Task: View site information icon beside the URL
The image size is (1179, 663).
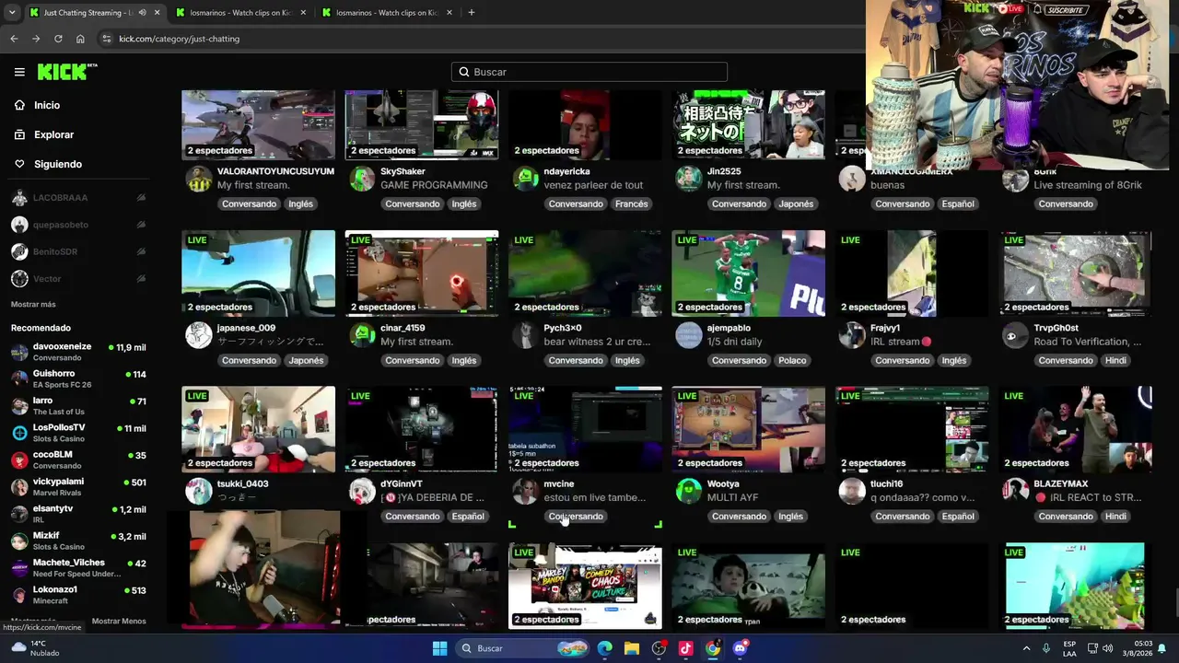Action: [x=107, y=39]
